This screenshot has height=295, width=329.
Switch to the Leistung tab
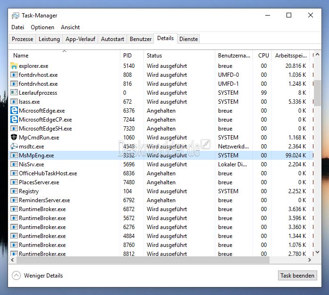[x=49, y=39]
